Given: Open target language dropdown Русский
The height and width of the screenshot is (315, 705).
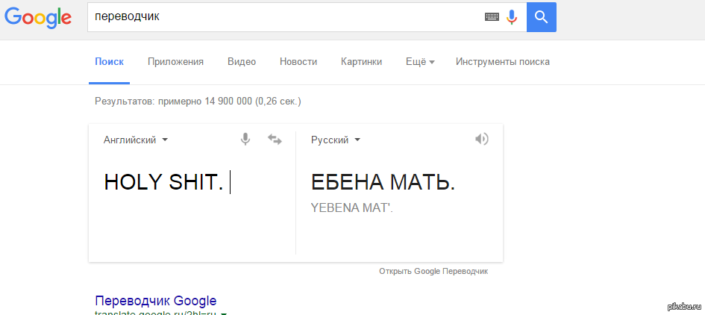Looking at the screenshot, I should (x=336, y=140).
